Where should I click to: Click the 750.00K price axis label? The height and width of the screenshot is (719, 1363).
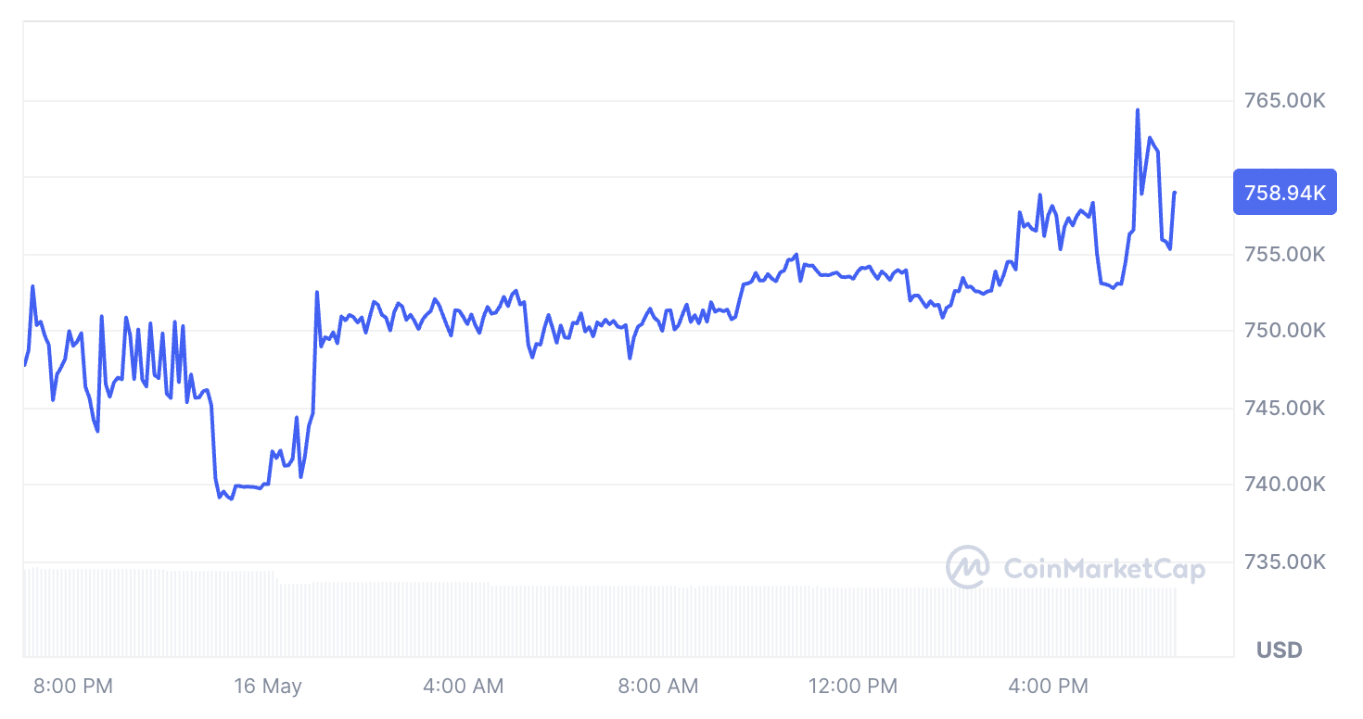click(1284, 331)
